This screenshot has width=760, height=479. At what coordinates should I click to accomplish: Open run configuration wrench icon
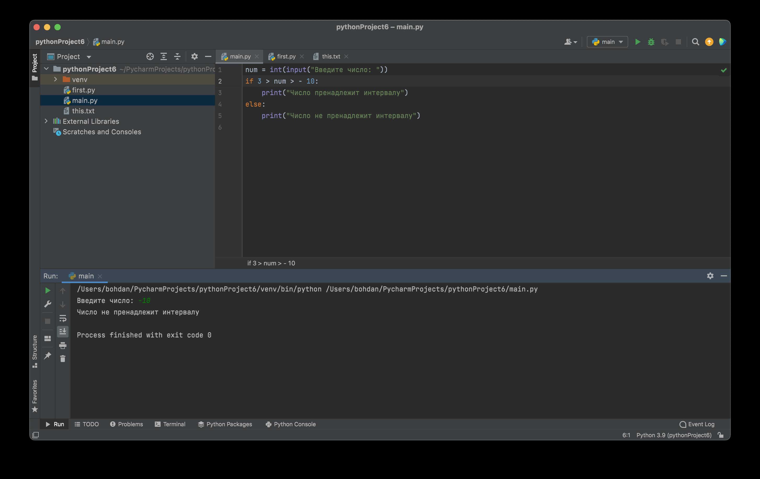48,304
